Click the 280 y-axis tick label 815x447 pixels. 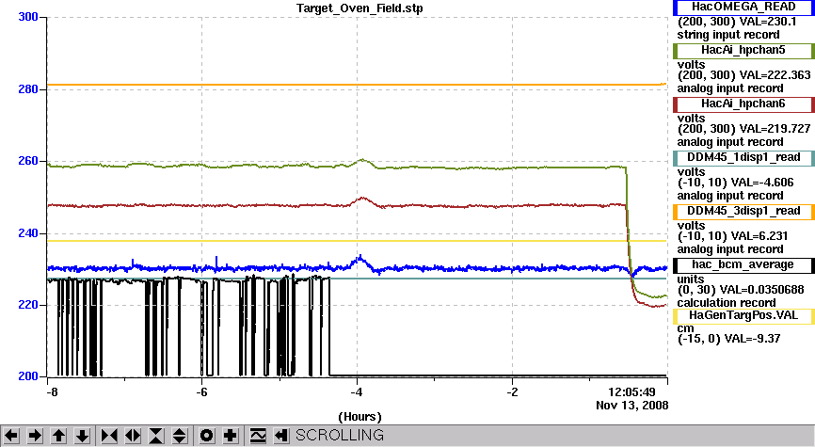tap(28, 89)
